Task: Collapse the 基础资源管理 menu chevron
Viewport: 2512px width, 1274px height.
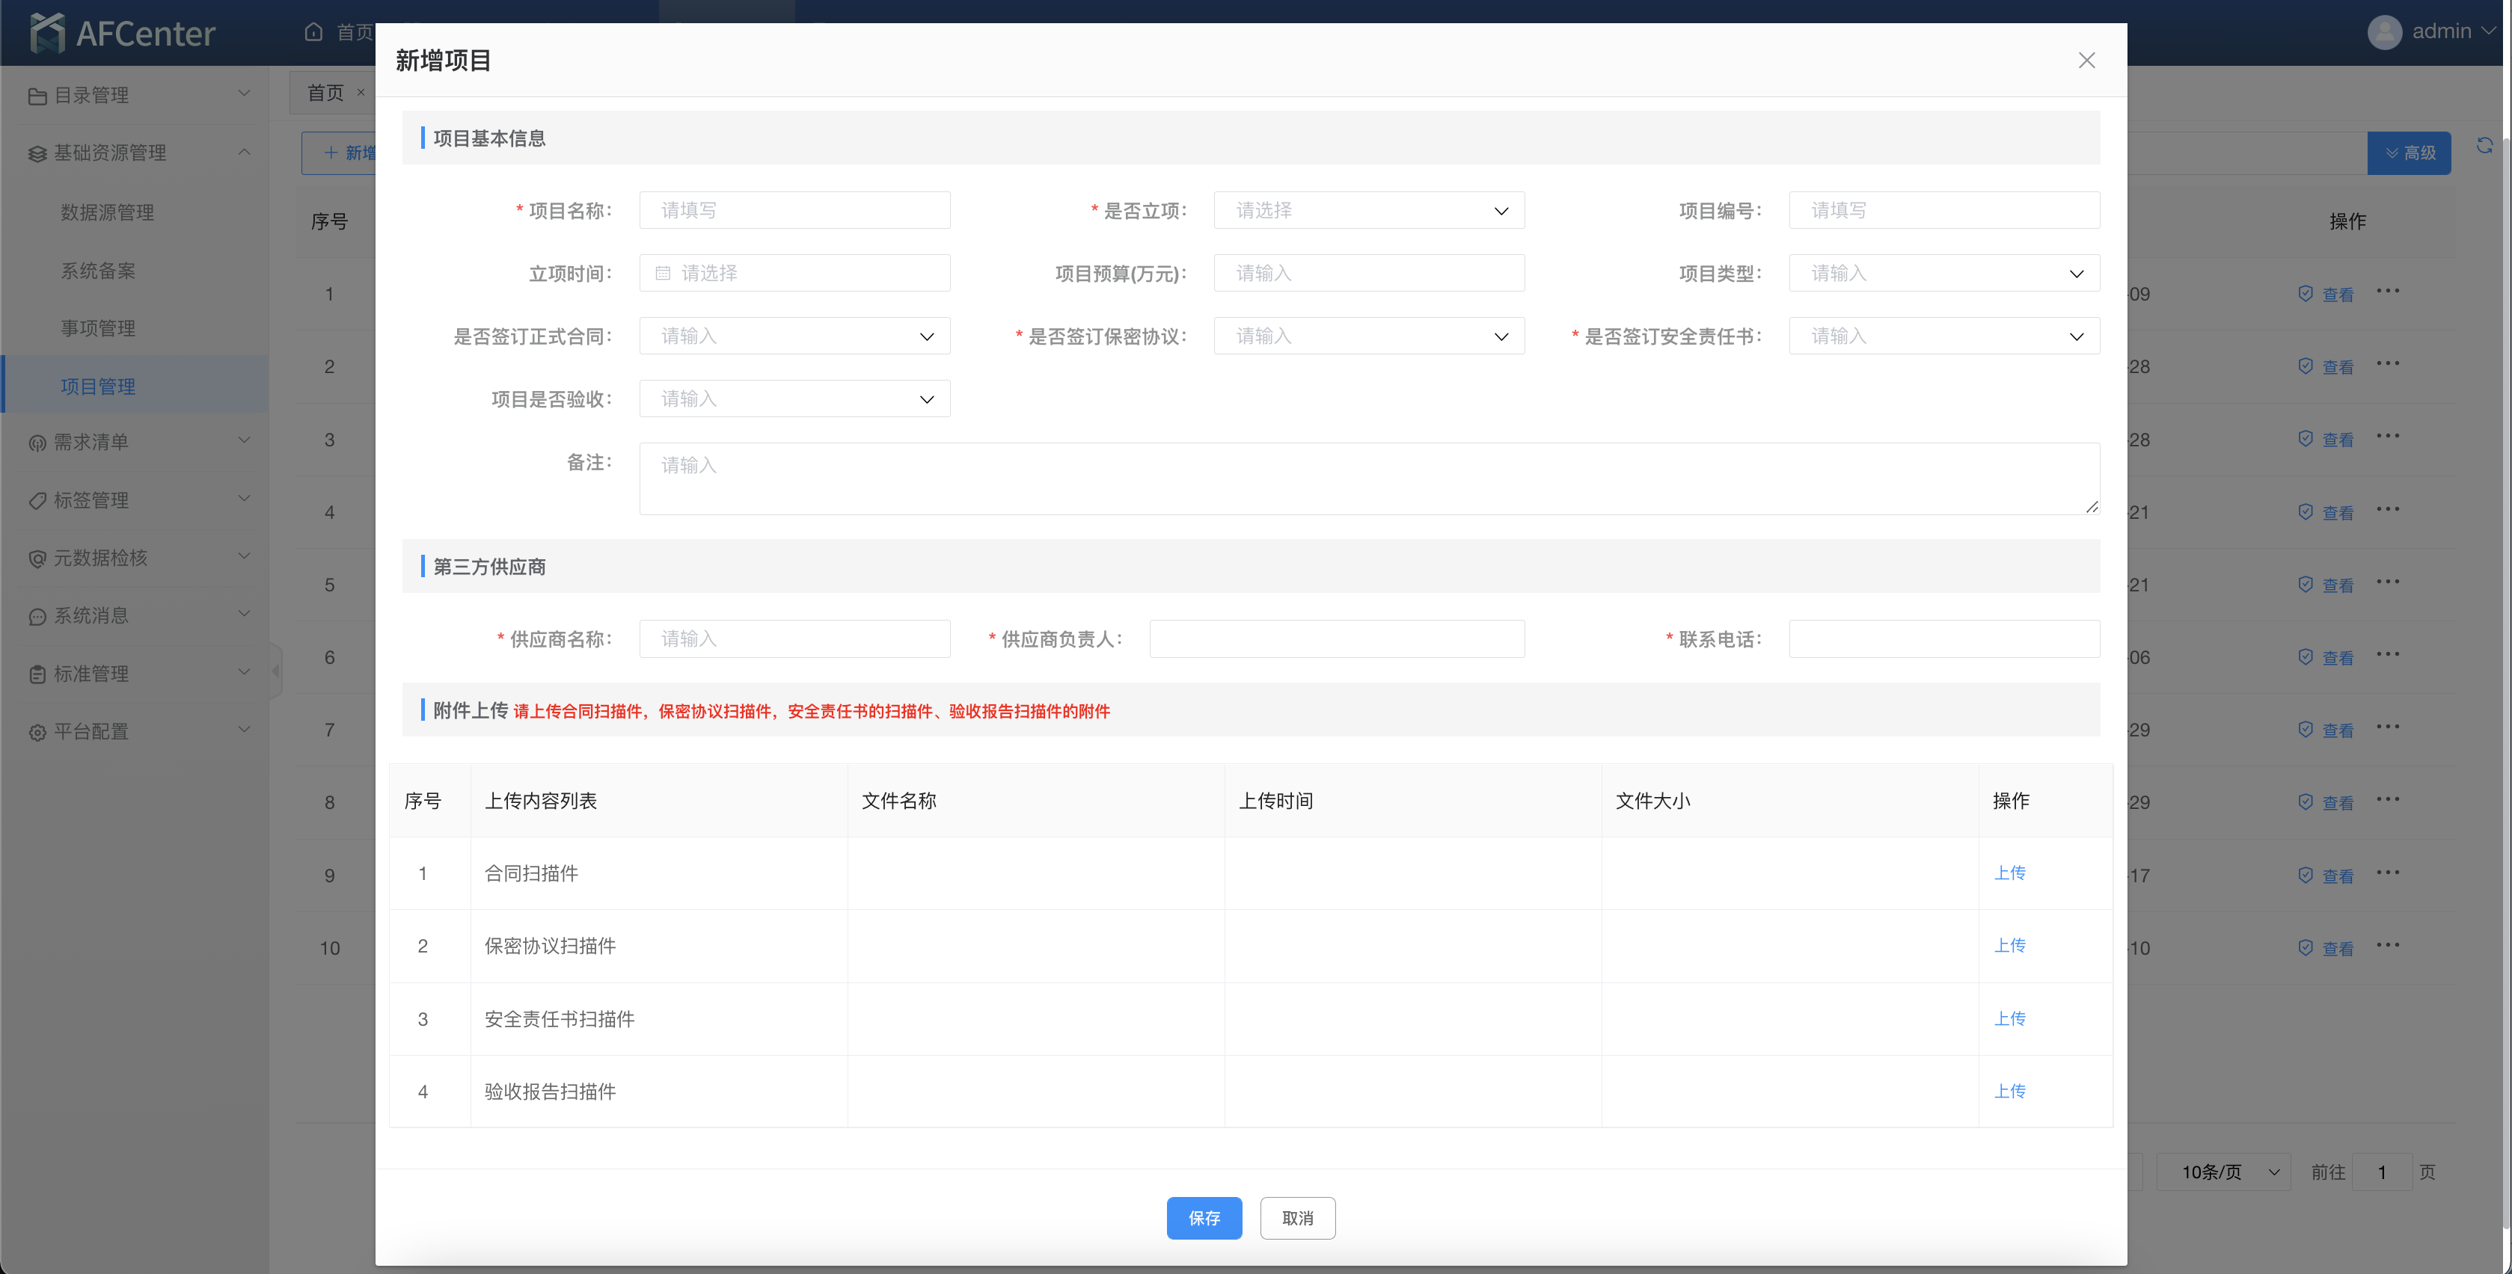Action: (244, 152)
